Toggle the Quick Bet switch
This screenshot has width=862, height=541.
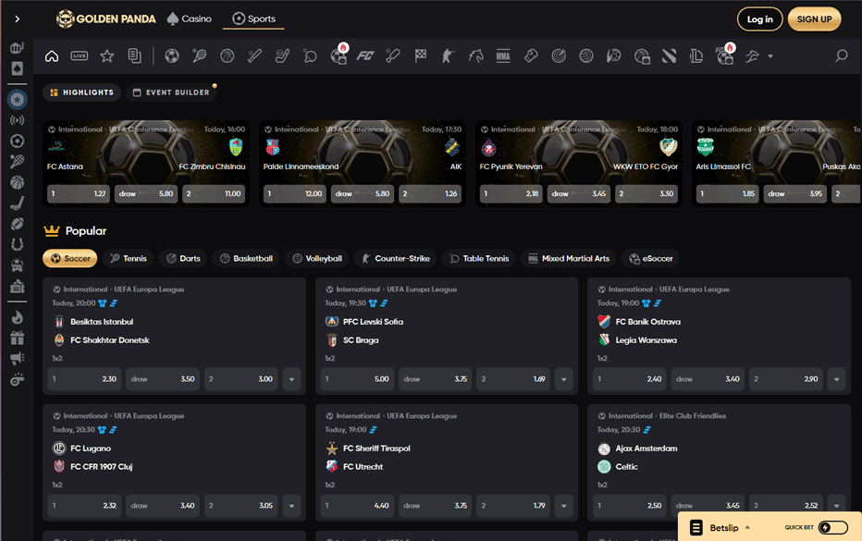(x=832, y=528)
